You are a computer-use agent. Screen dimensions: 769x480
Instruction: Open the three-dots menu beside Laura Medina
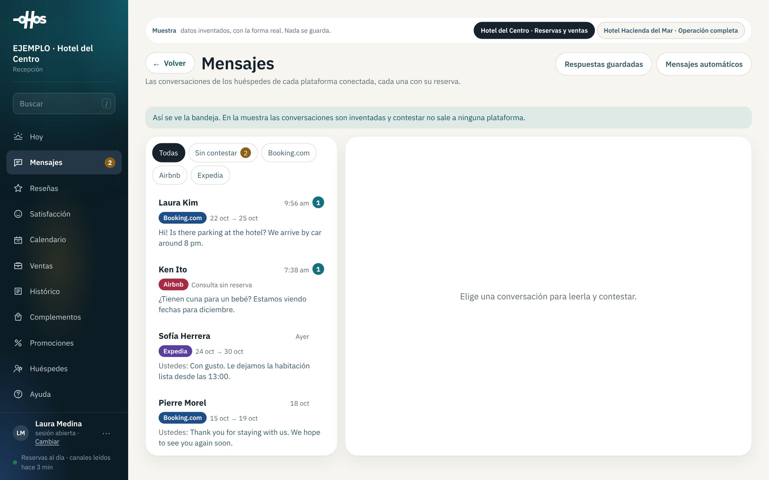click(106, 433)
